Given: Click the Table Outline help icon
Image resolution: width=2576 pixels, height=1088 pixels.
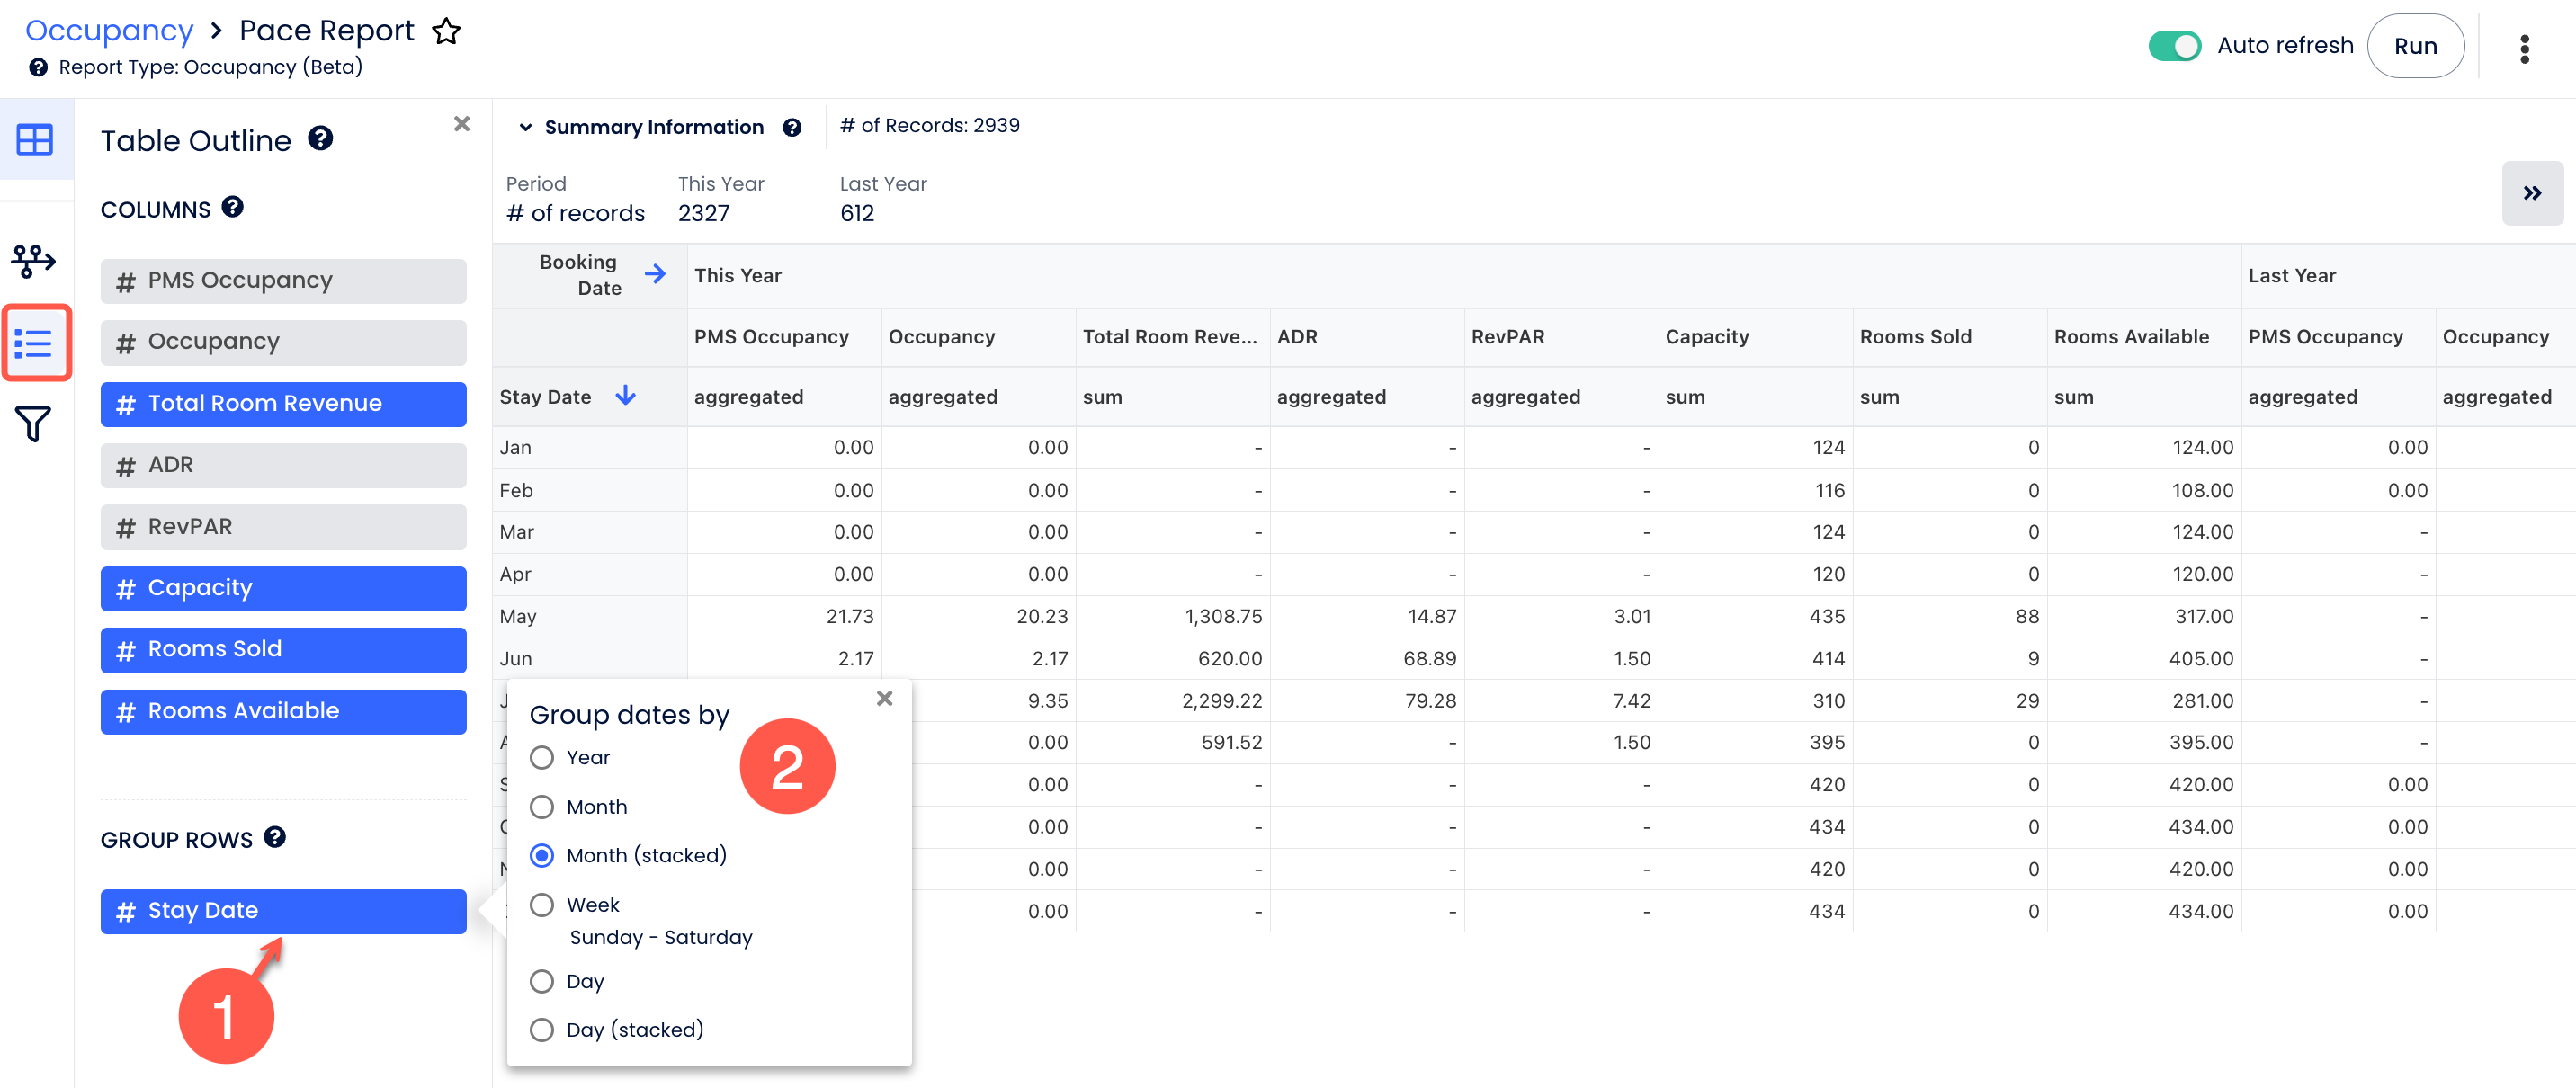Looking at the screenshot, I should pos(320,139).
